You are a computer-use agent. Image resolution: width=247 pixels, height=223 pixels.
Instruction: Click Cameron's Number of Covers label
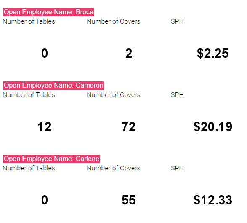tap(114, 95)
